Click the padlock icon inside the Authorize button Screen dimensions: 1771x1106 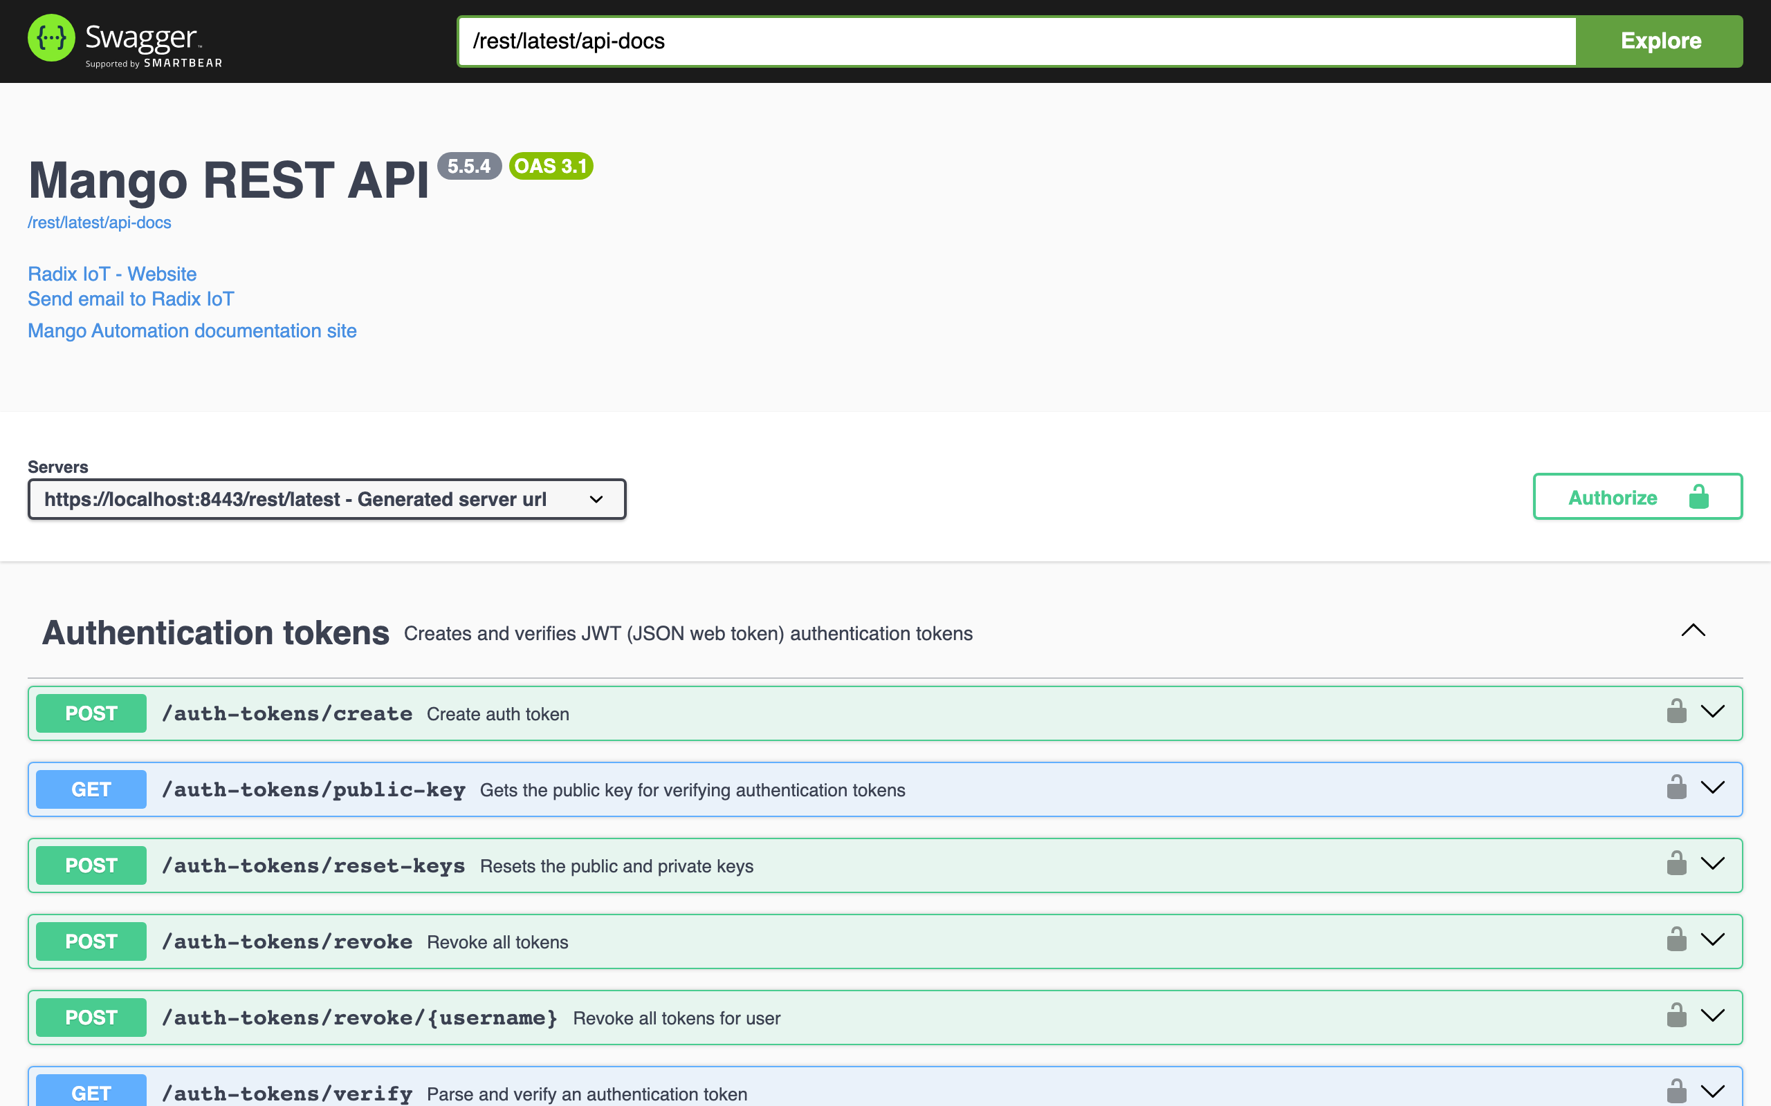click(x=1699, y=497)
